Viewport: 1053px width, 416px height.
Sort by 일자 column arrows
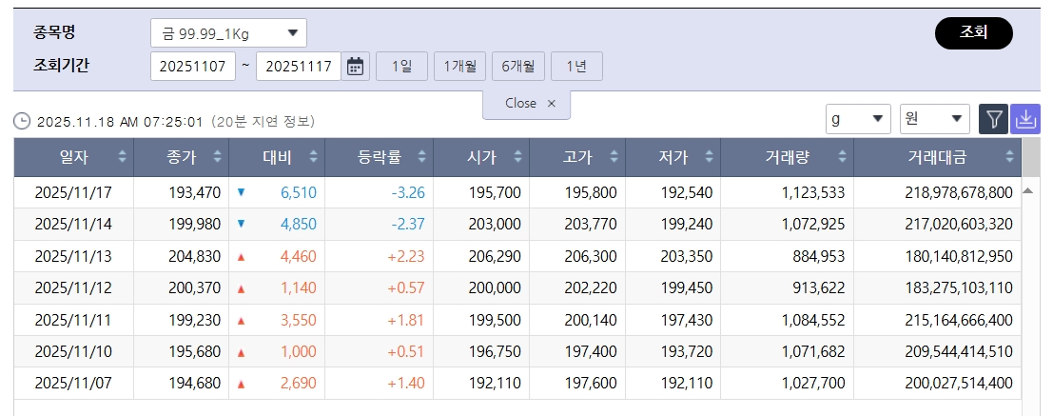(122, 157)
